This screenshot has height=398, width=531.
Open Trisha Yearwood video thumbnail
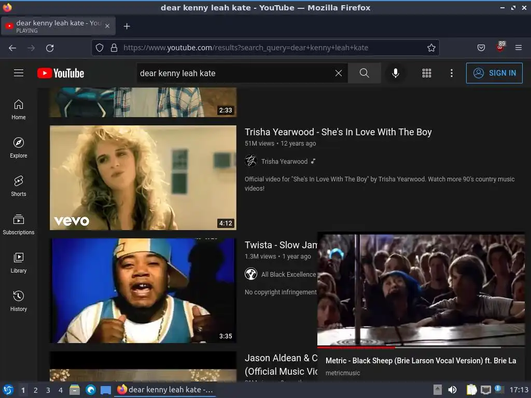point(143,178)
